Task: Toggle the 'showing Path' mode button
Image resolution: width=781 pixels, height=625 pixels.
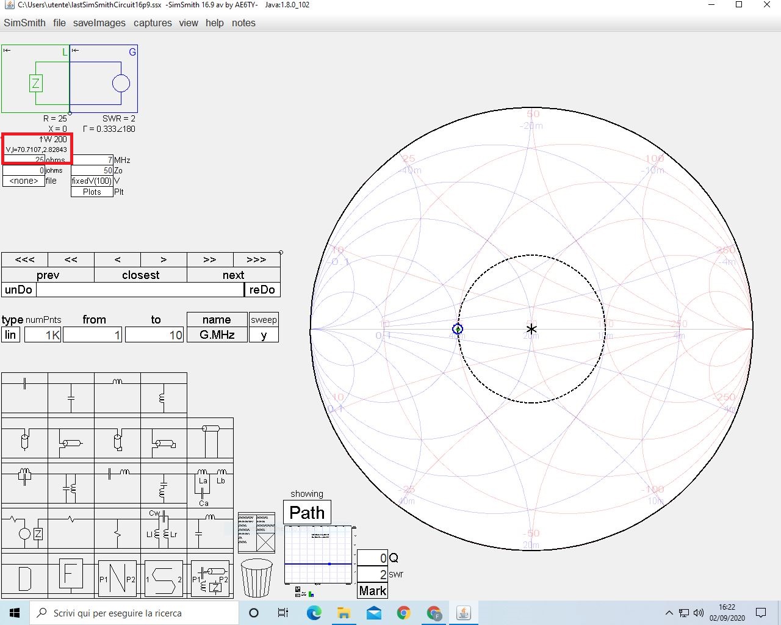Action: pyautogui.click(x=307, y=513)
